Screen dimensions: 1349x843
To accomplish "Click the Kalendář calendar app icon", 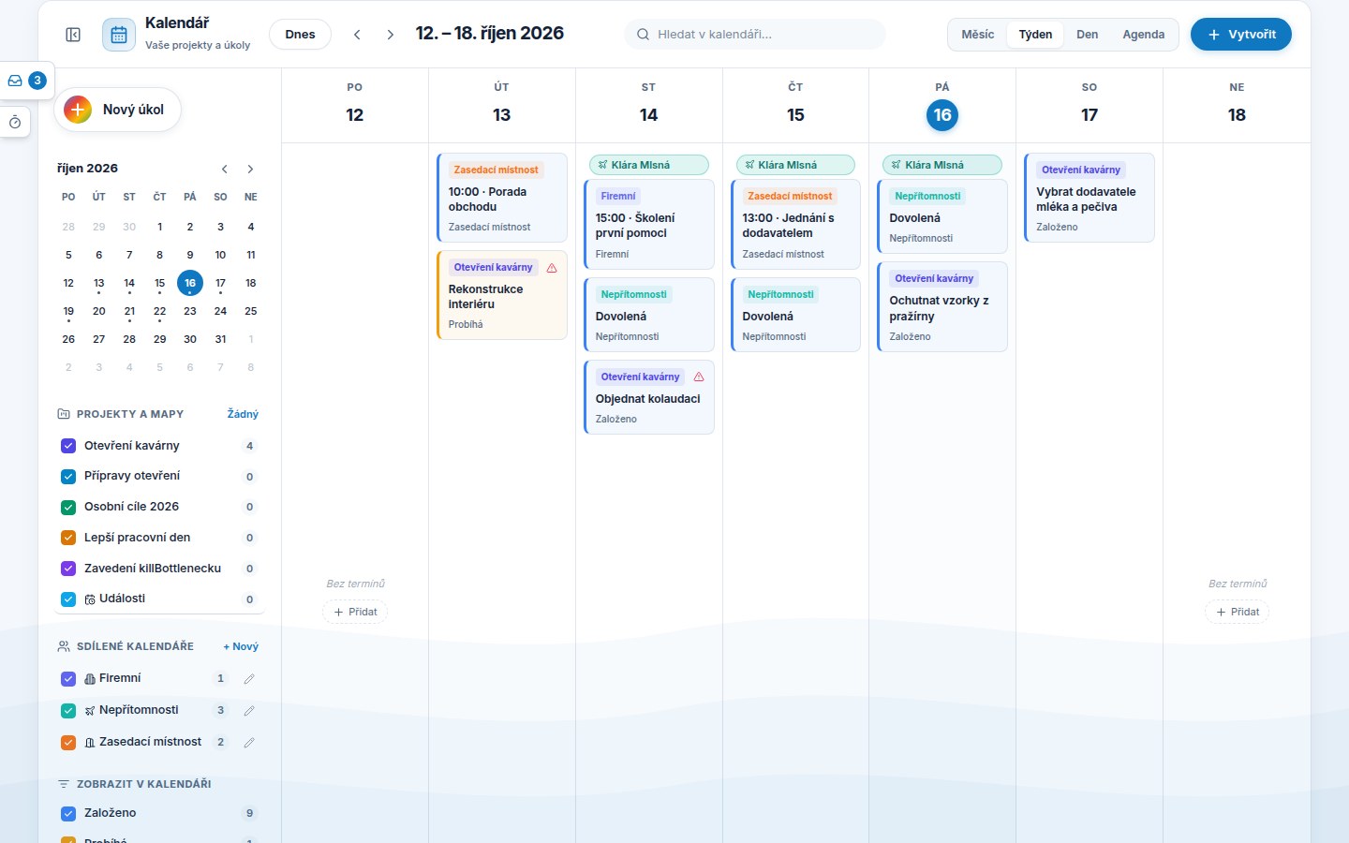I will pos(119,35).
